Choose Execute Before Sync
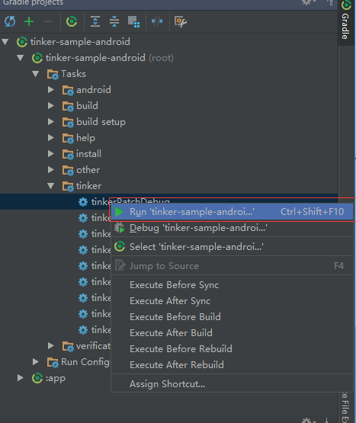356x423 pixels. tap(232, 285)
